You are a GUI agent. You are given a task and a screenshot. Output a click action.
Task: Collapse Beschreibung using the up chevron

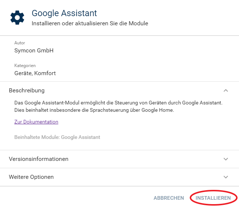click(226, 91)
